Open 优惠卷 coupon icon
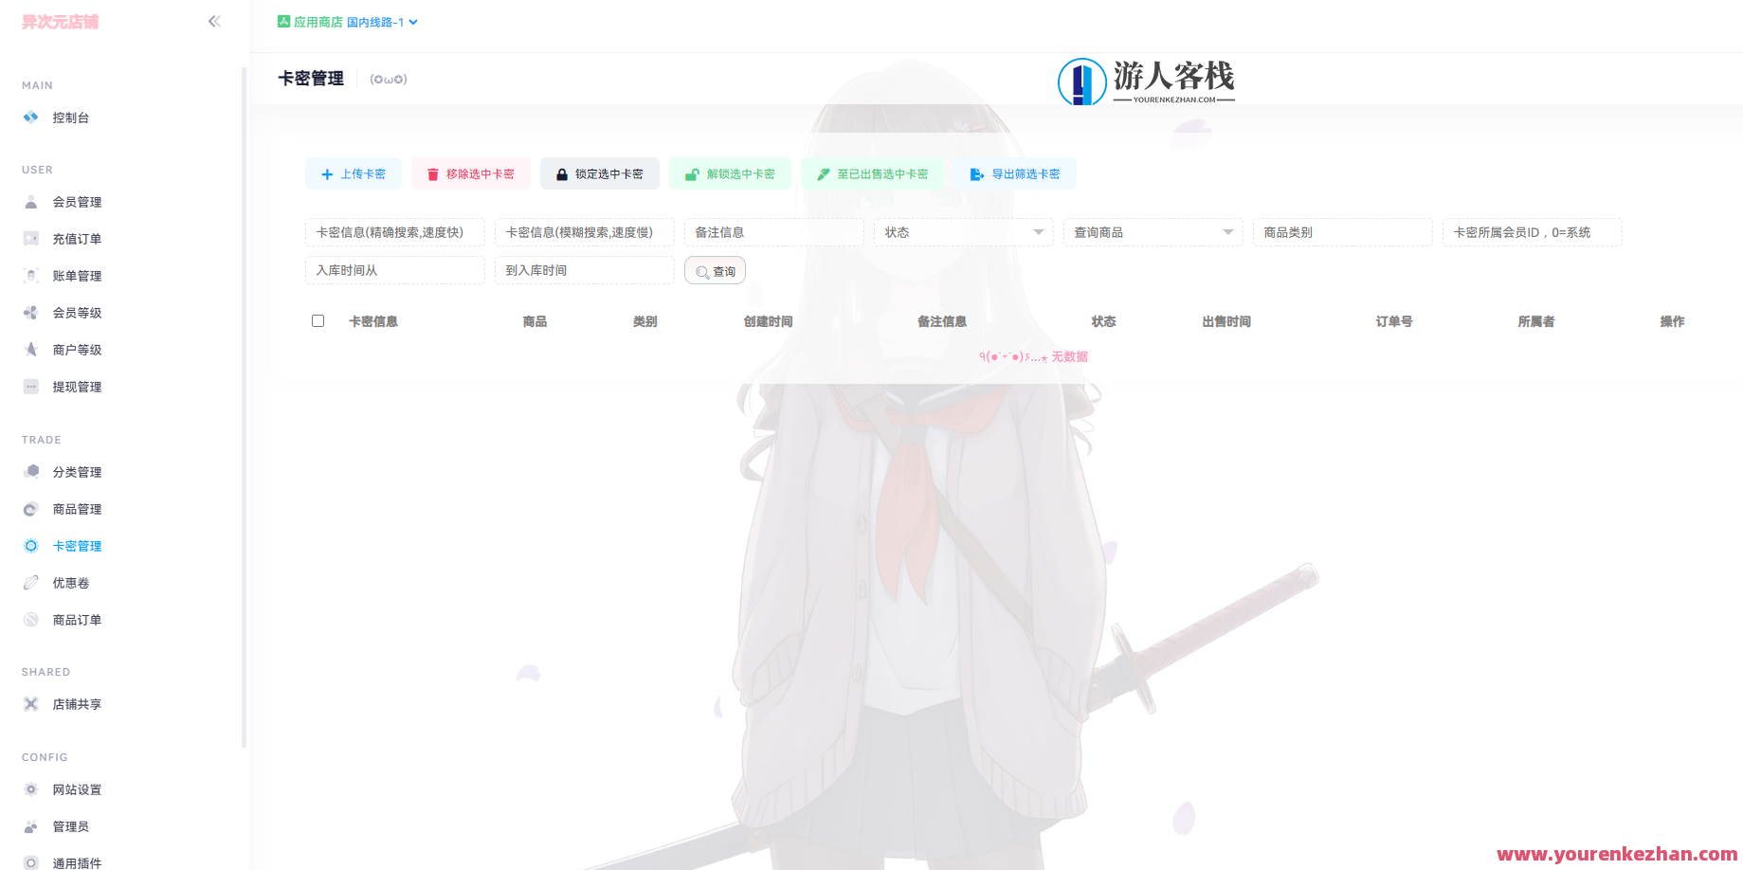Image resolution: width=1743 pixels, height=870 pixels. pyautogui.click(x=30, y=583)
